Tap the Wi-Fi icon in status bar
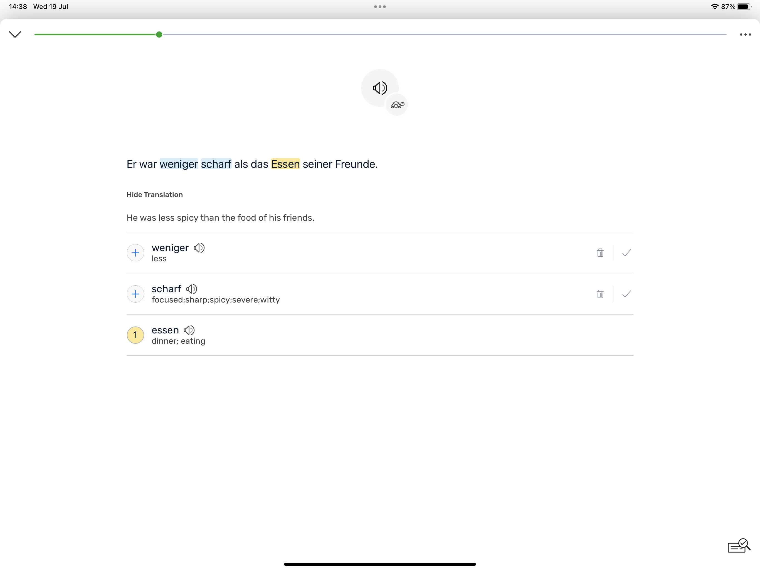The height and width of the screenshot is (570, 760). (x=715, y=6)
